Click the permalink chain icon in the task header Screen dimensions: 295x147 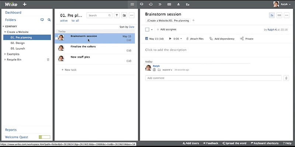click(279, 15)
